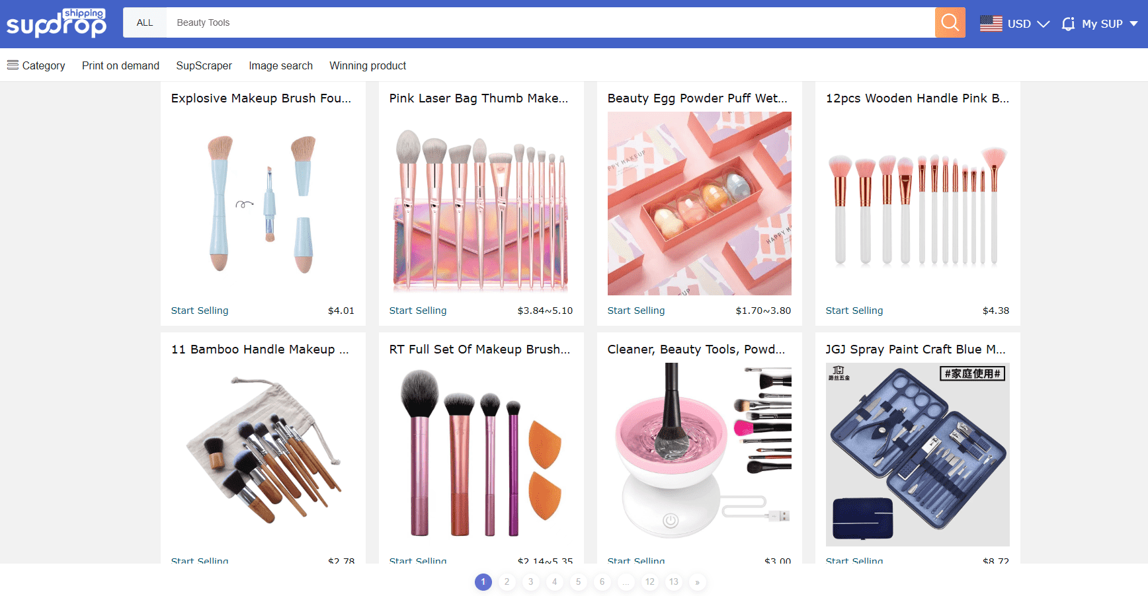The width and height of the screenshot is (1148, 596).
Task: Open the ALL category selector in search
Action: coord(145,22)
